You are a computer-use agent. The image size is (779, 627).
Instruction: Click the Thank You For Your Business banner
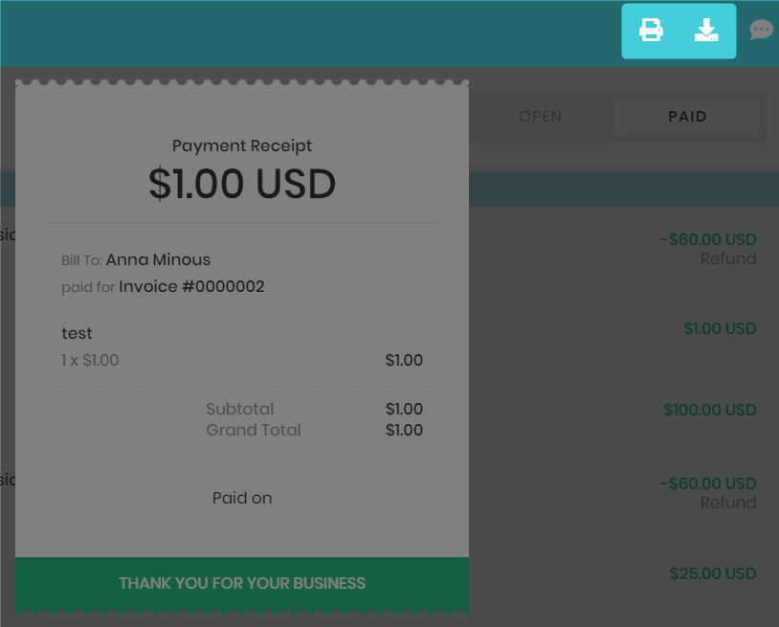click(x=242, y=583)
